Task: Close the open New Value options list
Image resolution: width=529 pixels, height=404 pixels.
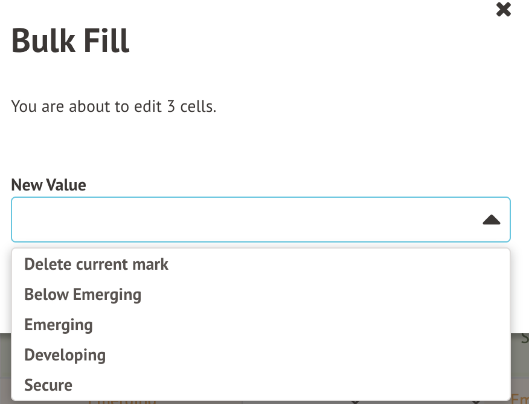Action: click(x=491, y=220)
